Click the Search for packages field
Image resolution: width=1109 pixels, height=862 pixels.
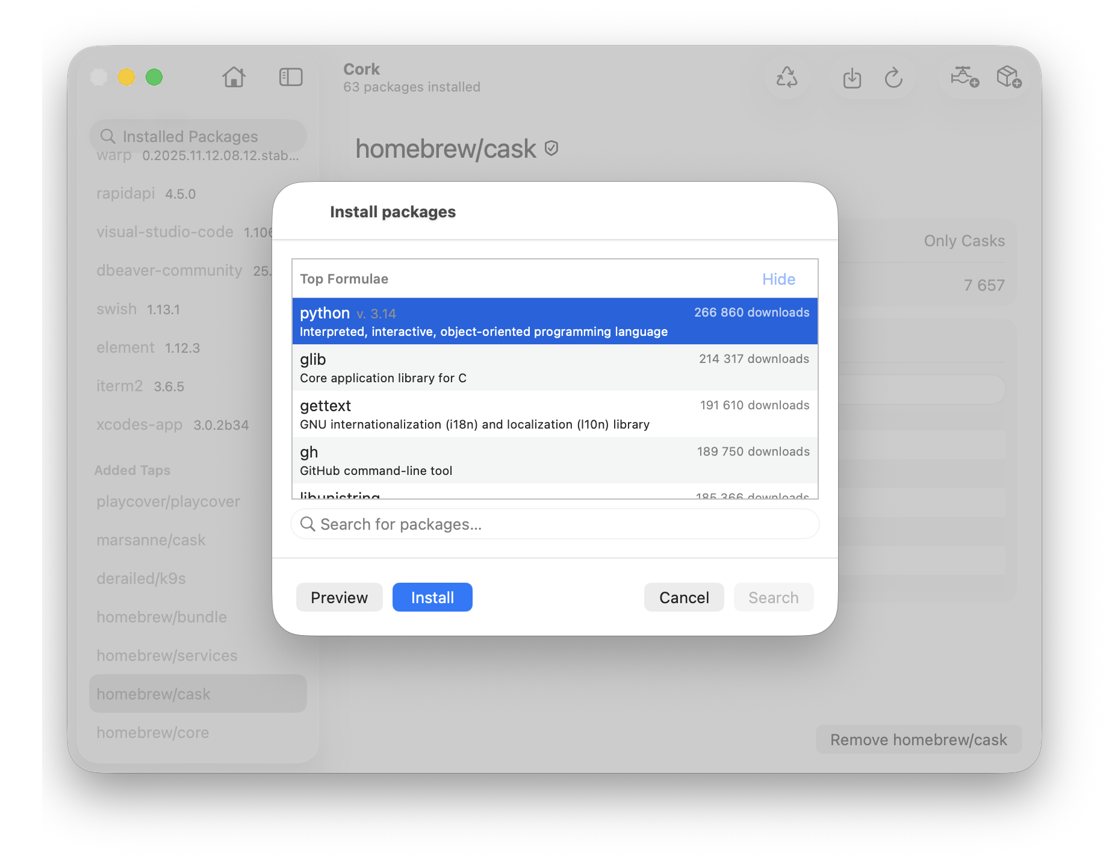560,524
